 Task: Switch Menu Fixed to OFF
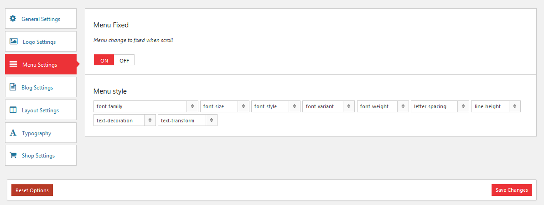(124, 60)
